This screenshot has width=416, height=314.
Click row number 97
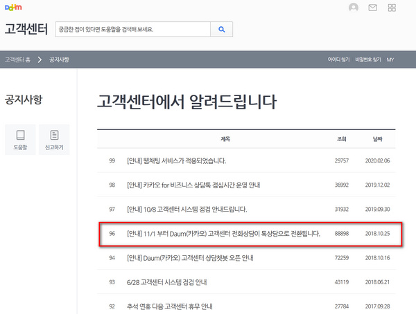(112, 209)
